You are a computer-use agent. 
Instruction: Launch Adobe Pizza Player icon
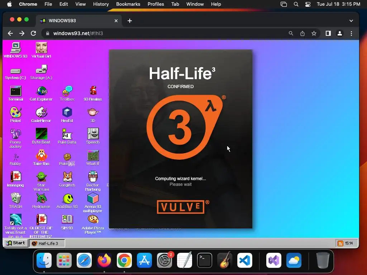tap(93, 224)
